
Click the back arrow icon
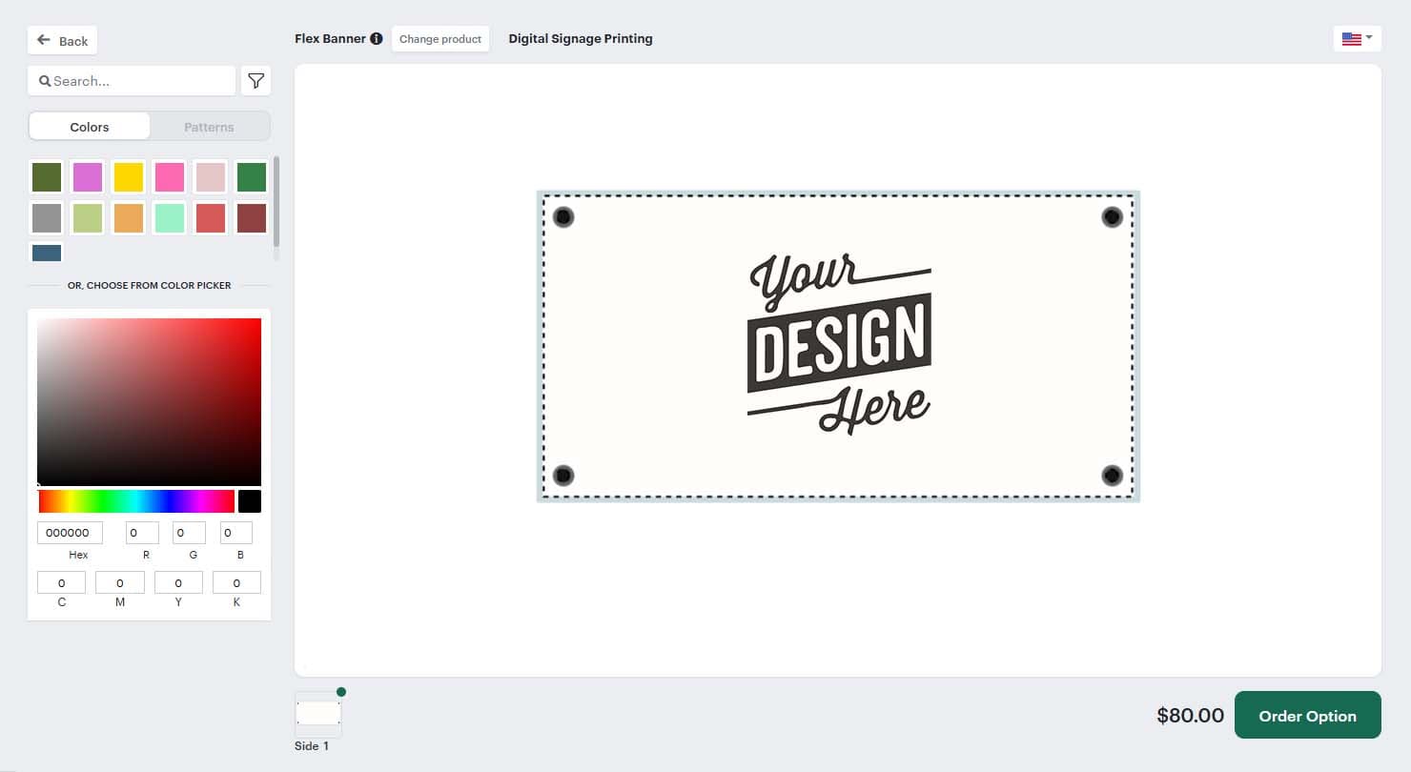coord(43,39)
